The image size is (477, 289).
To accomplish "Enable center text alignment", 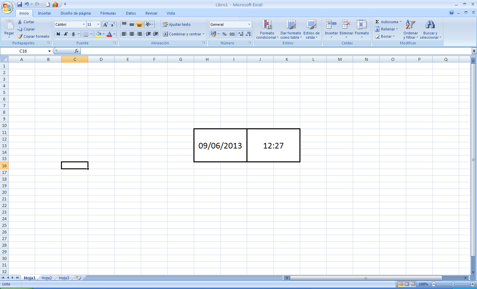I will click(131, 34).
